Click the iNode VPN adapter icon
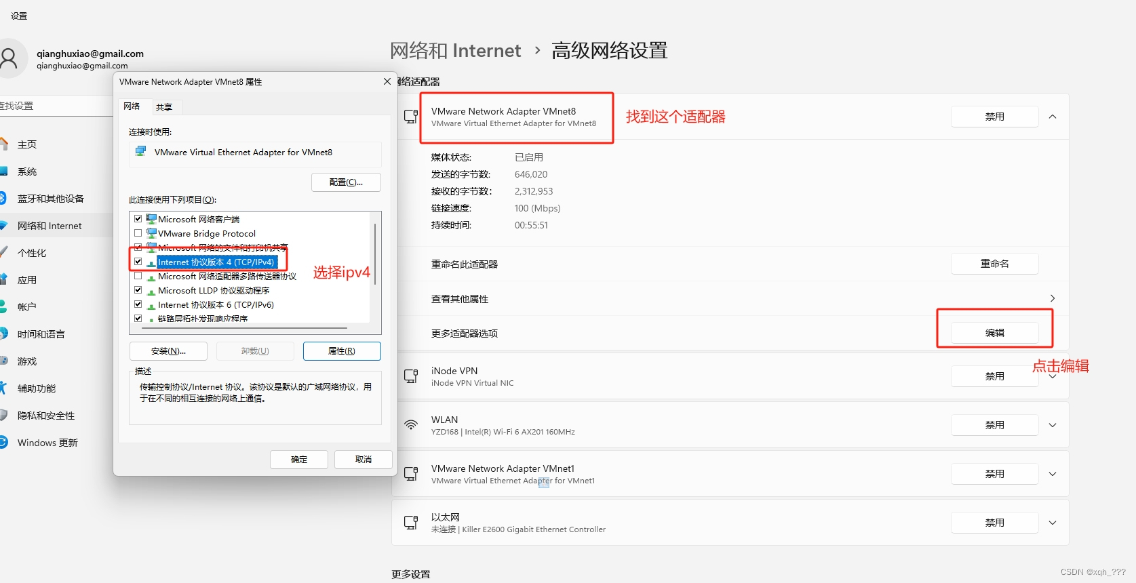The height and width of the screenshot is (583, 1136). click(411, 376)
